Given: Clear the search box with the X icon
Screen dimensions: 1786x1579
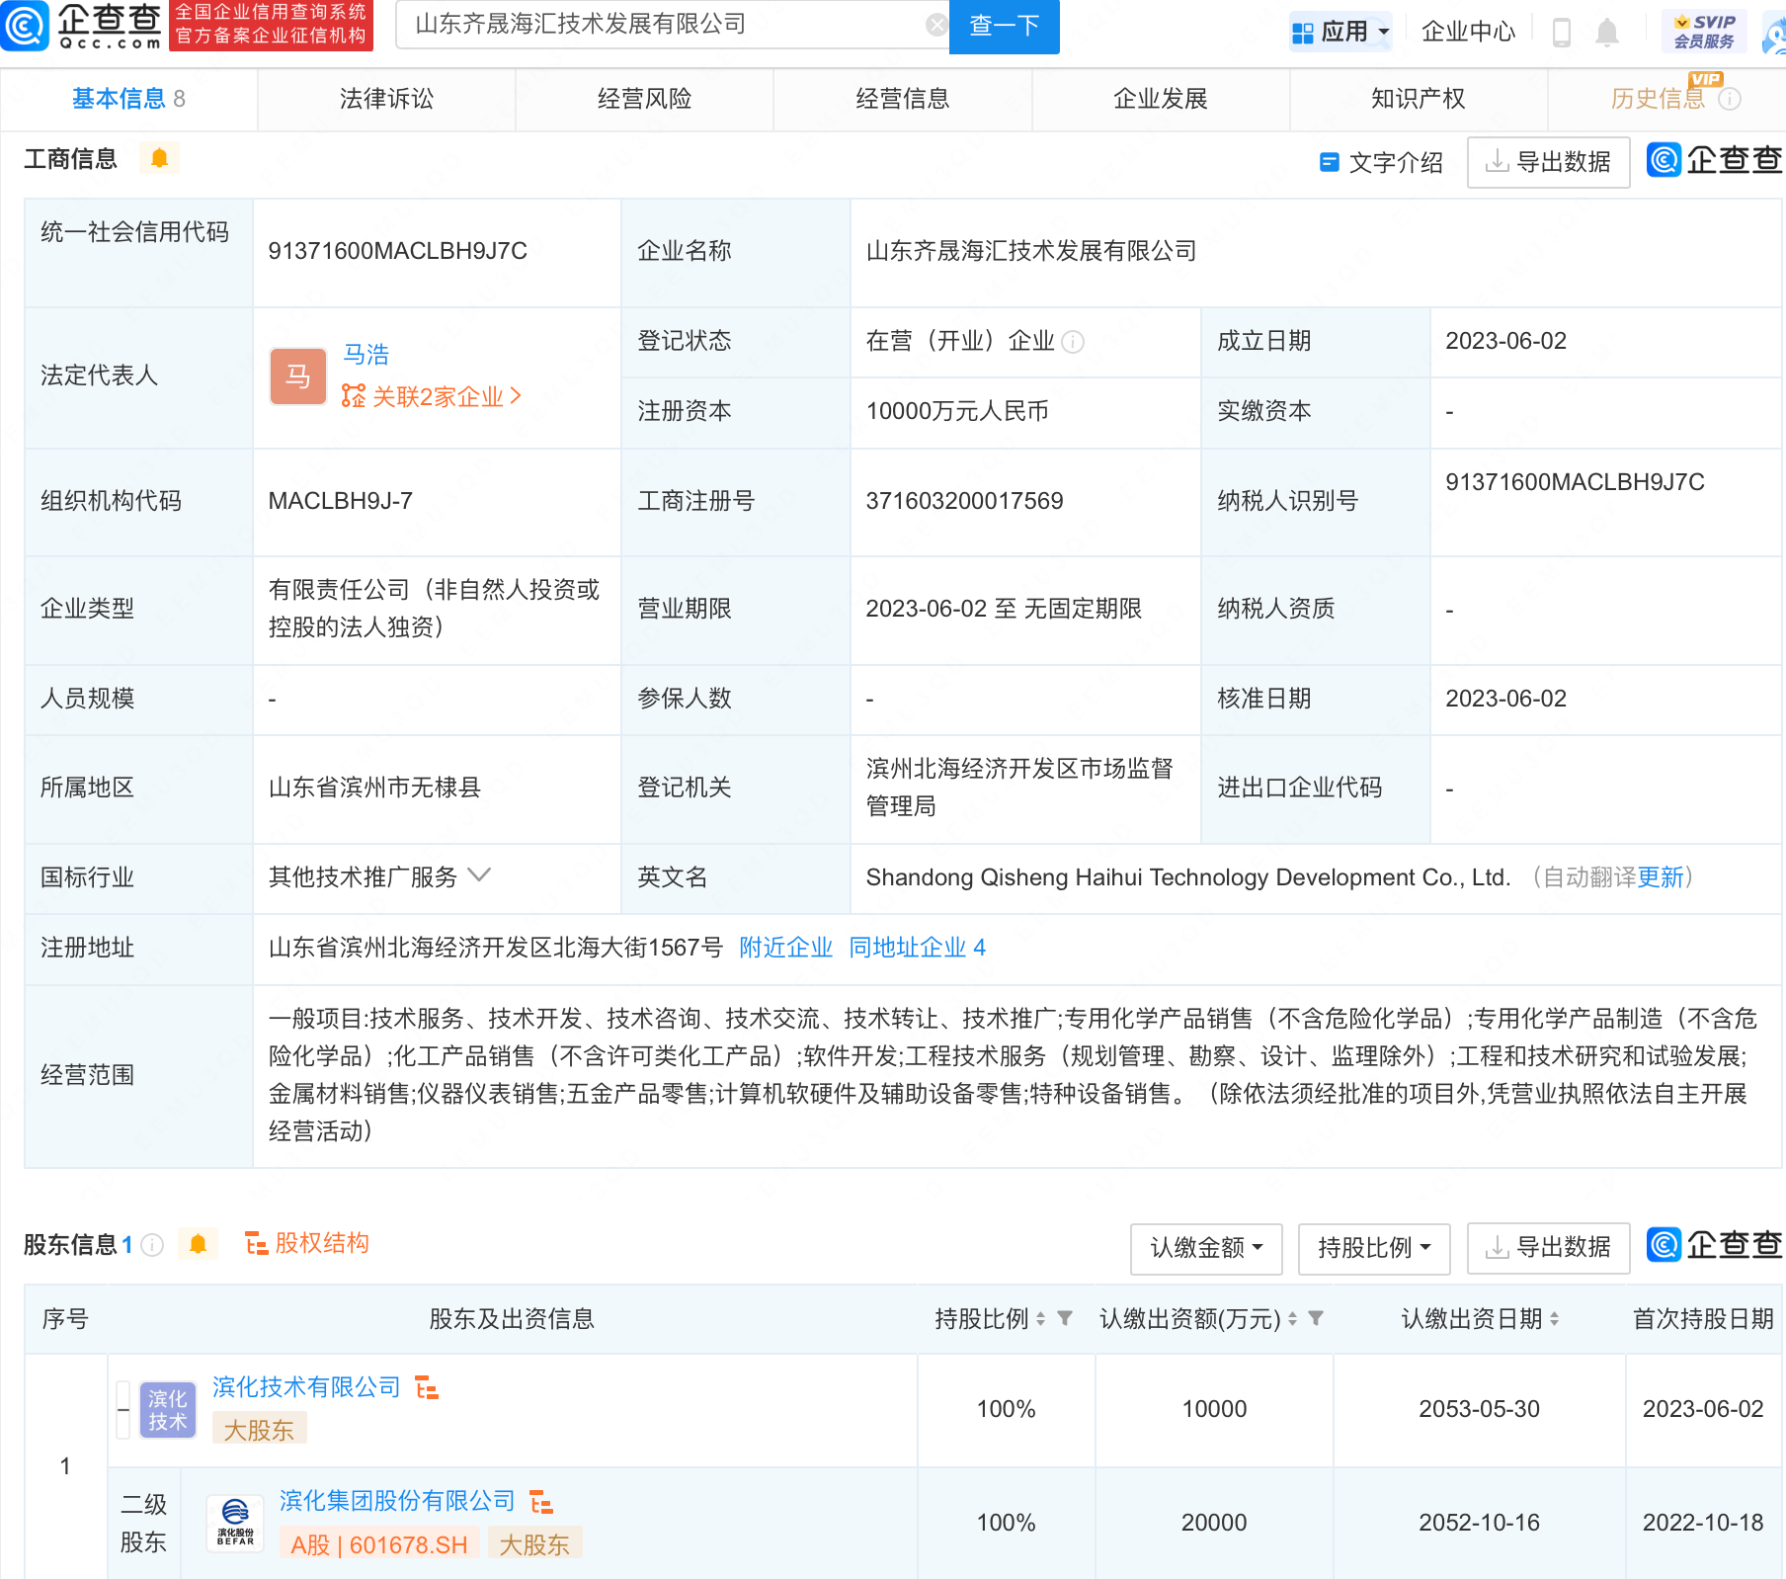Looking at the screenshot, I should point(935,25).
